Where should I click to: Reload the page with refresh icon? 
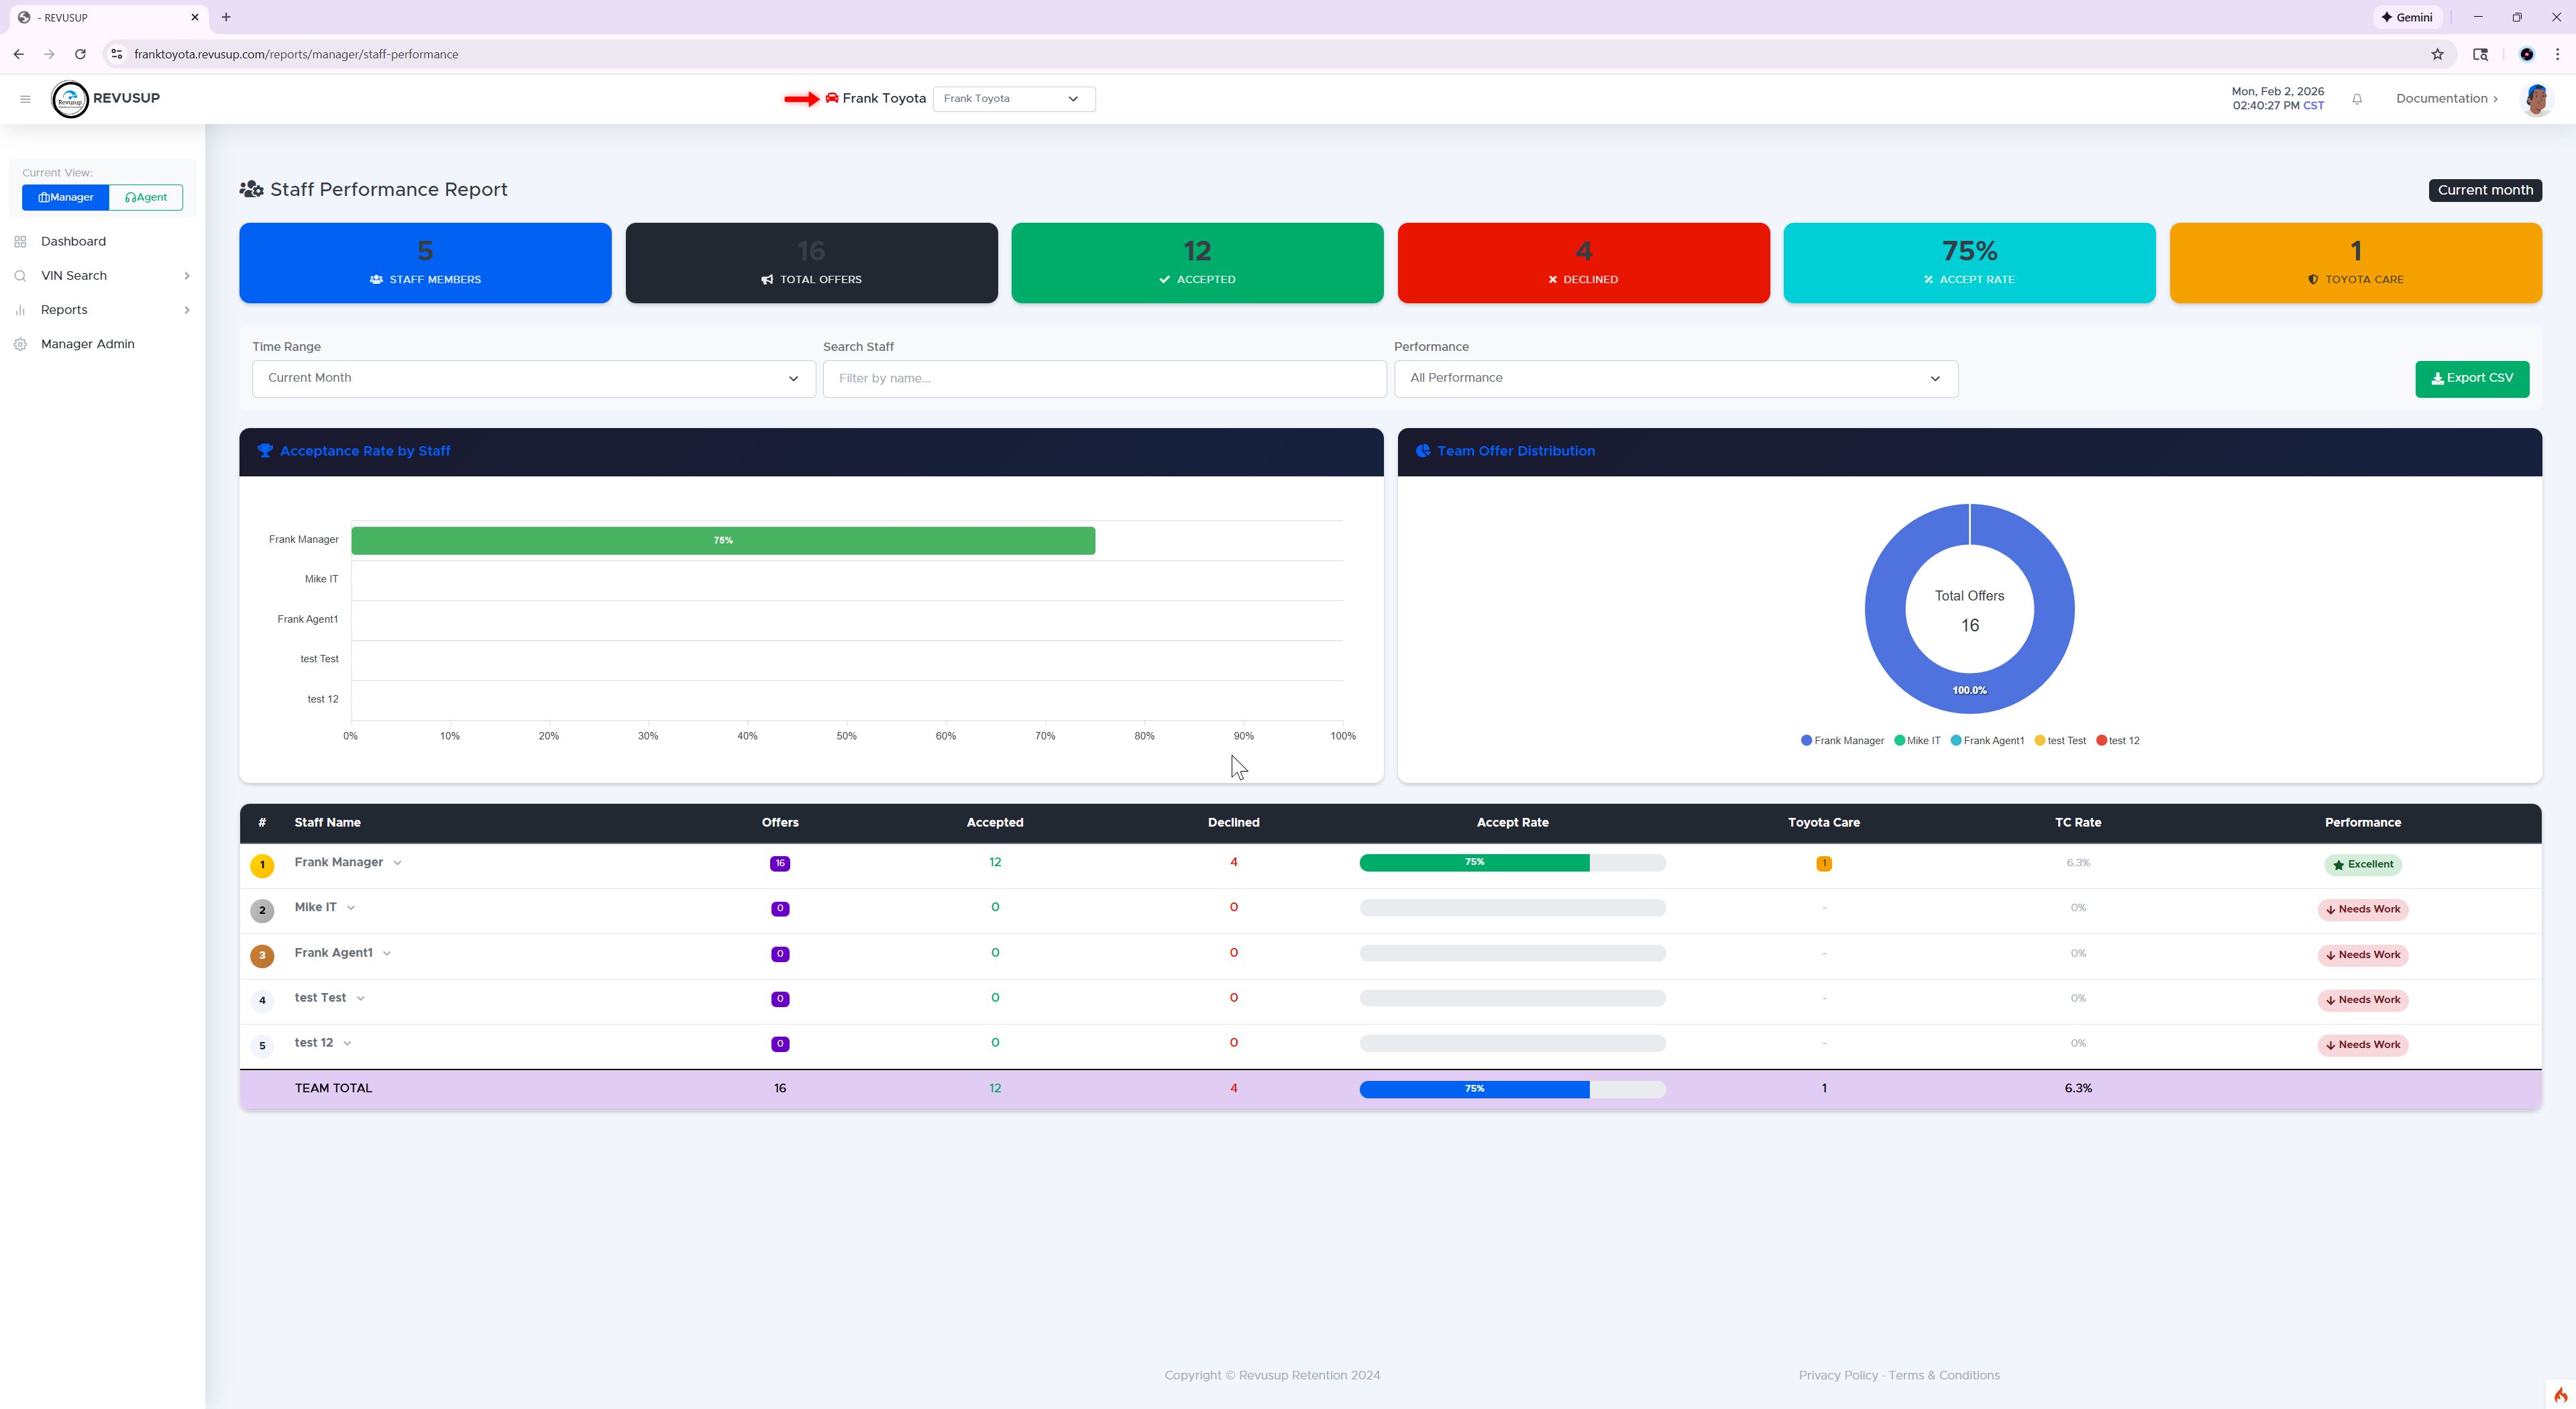click(x=80, y=54)
